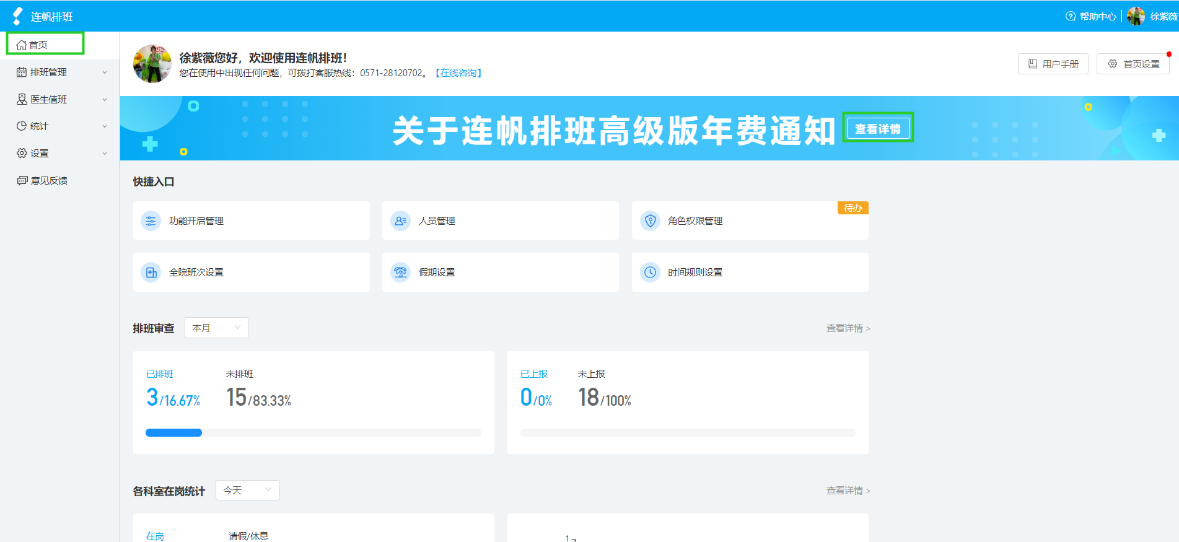Screen dimensions: 1179x542
Task: Click the 已排班 progress bar
Action: 313,433
